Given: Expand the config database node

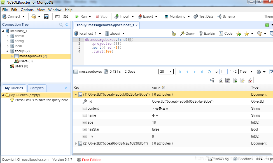Looking at the screenshot, I should click(x=8, y=41).
